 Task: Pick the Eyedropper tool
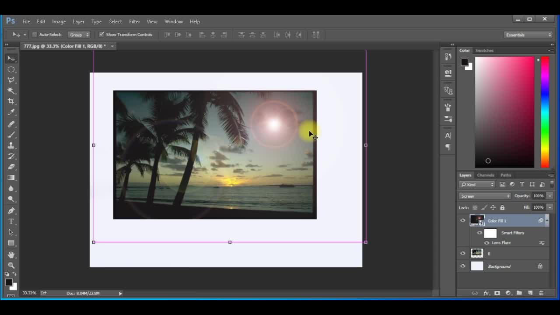coord(11,112)
